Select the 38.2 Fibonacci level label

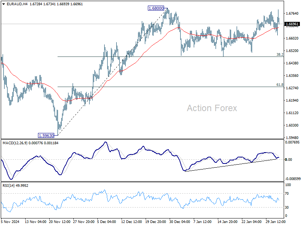coord(280,54)
